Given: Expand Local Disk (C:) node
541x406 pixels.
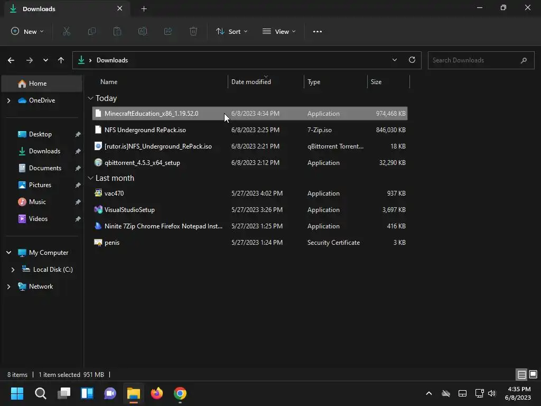Looking at the screenshot, I should 13,270.
